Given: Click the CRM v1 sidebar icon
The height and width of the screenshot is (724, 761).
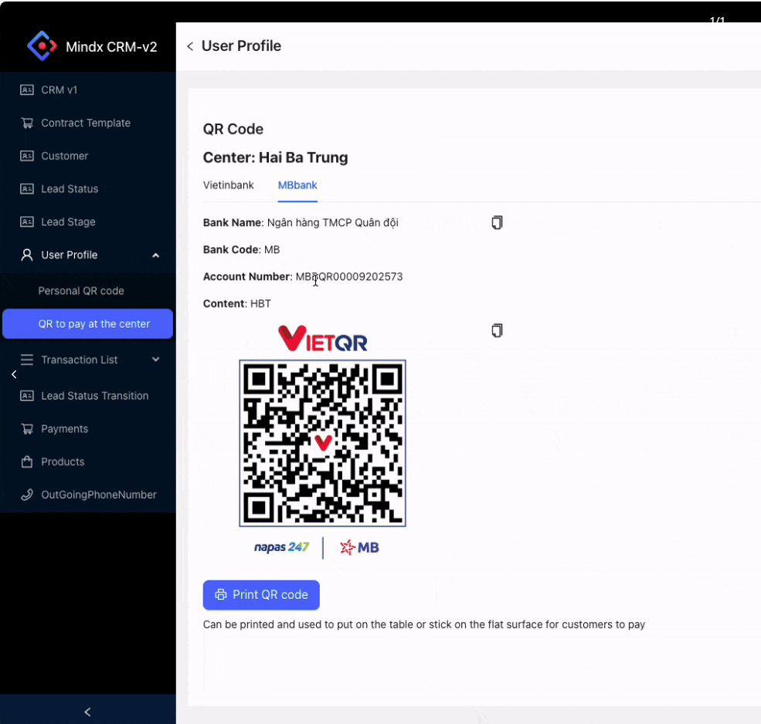Looking at the screenshot, I should (27, 90).
